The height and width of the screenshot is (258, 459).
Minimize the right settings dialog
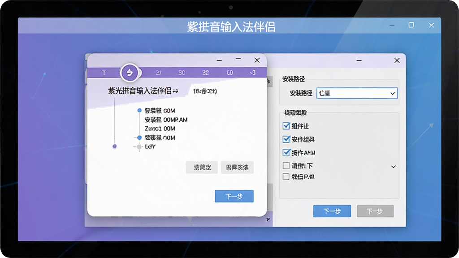(359, 60)
